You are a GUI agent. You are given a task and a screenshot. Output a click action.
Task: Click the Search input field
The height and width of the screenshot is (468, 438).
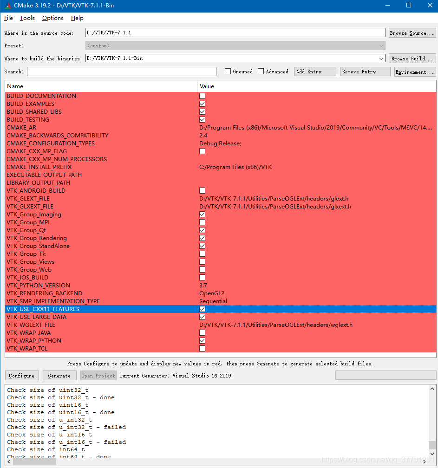[122, 71]
